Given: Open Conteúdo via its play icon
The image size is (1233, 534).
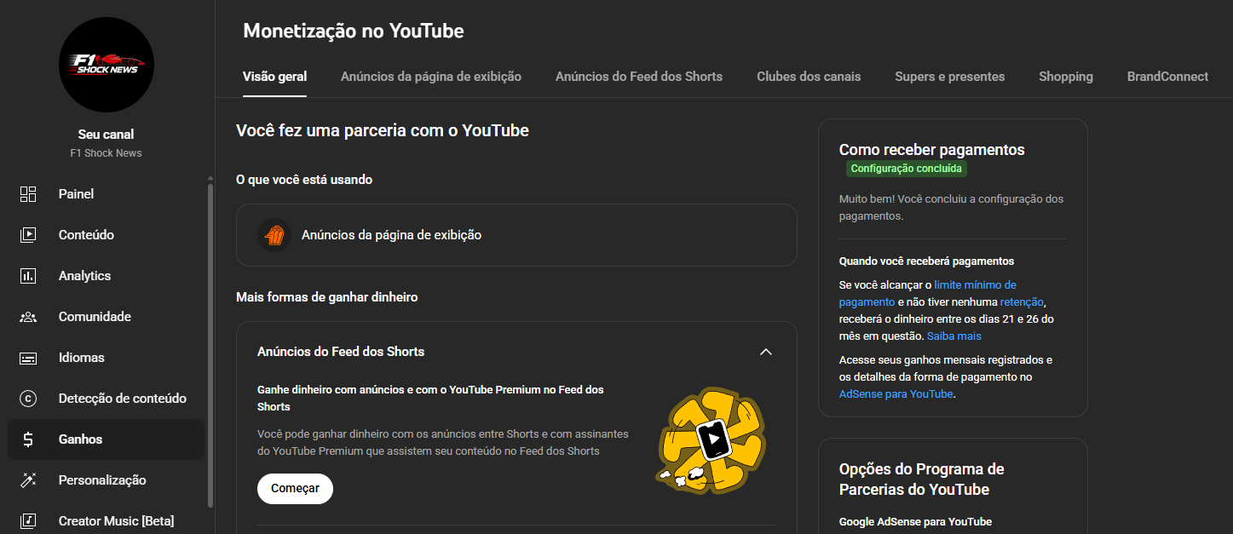Looking at the screenshot, I should (28, 235).
